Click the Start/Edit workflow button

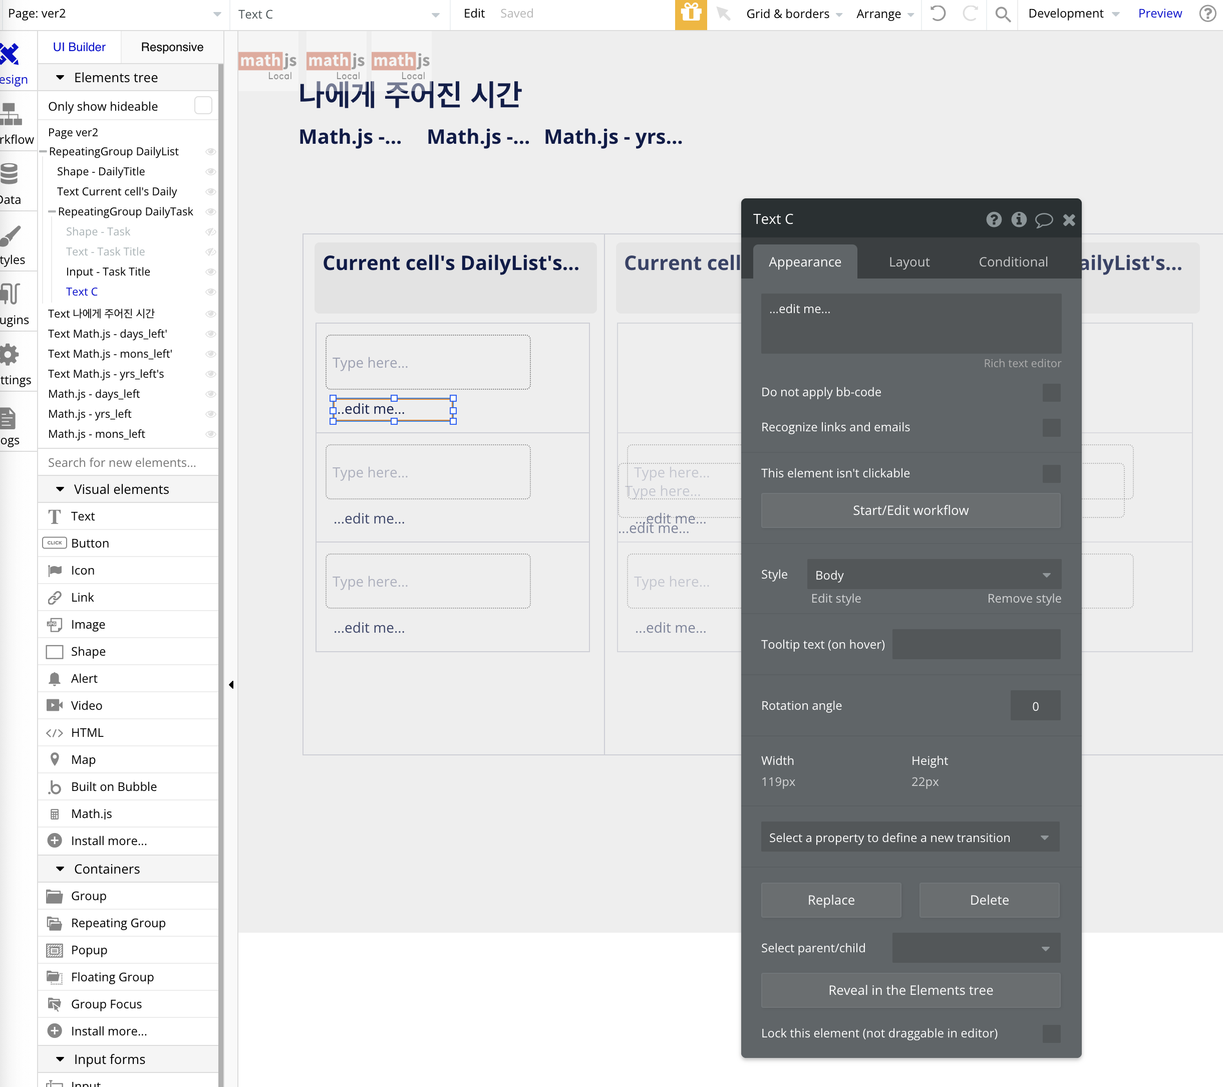pos(910,510)
